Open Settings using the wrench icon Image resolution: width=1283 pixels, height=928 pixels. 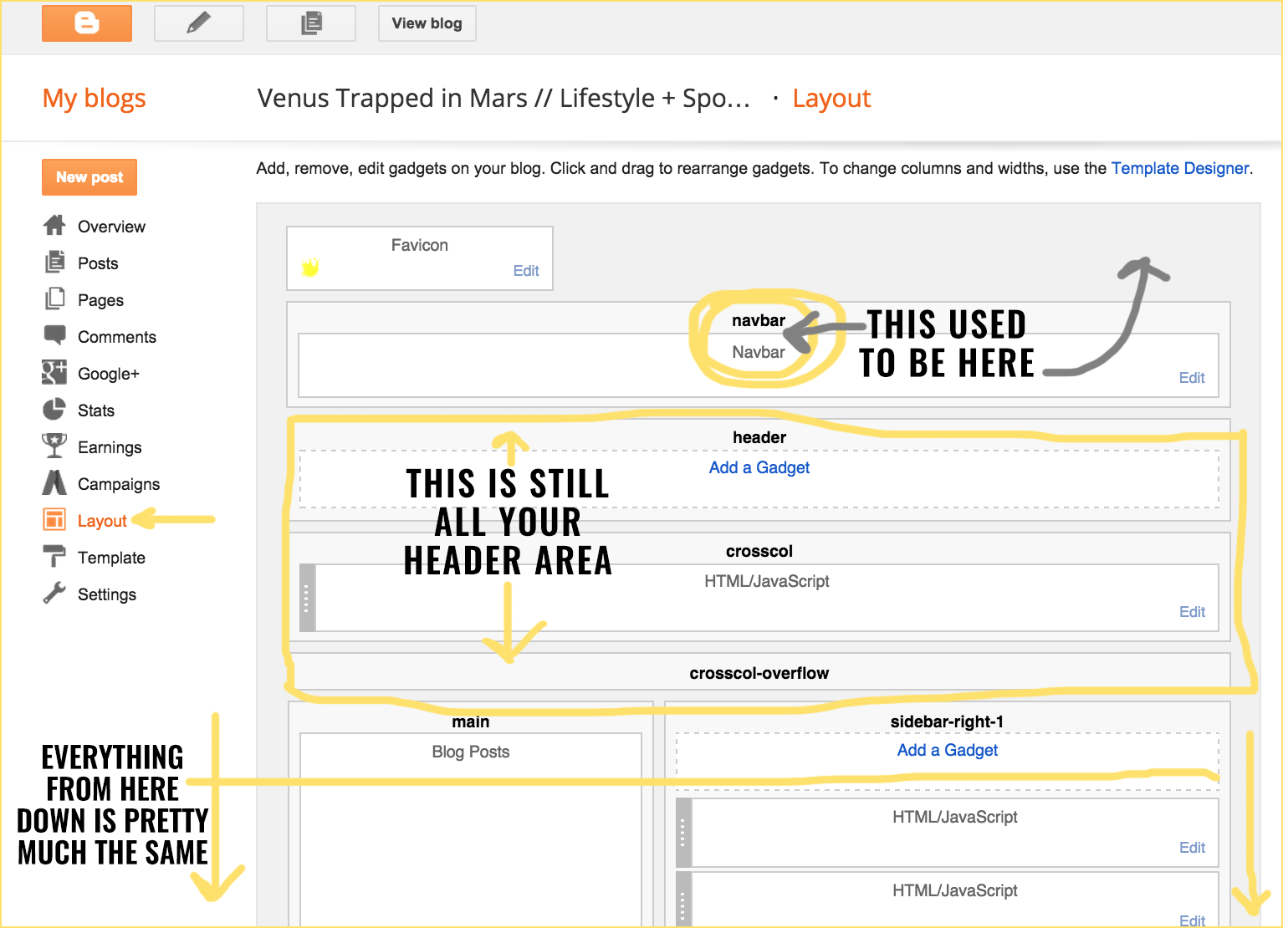tap(54, 594)
